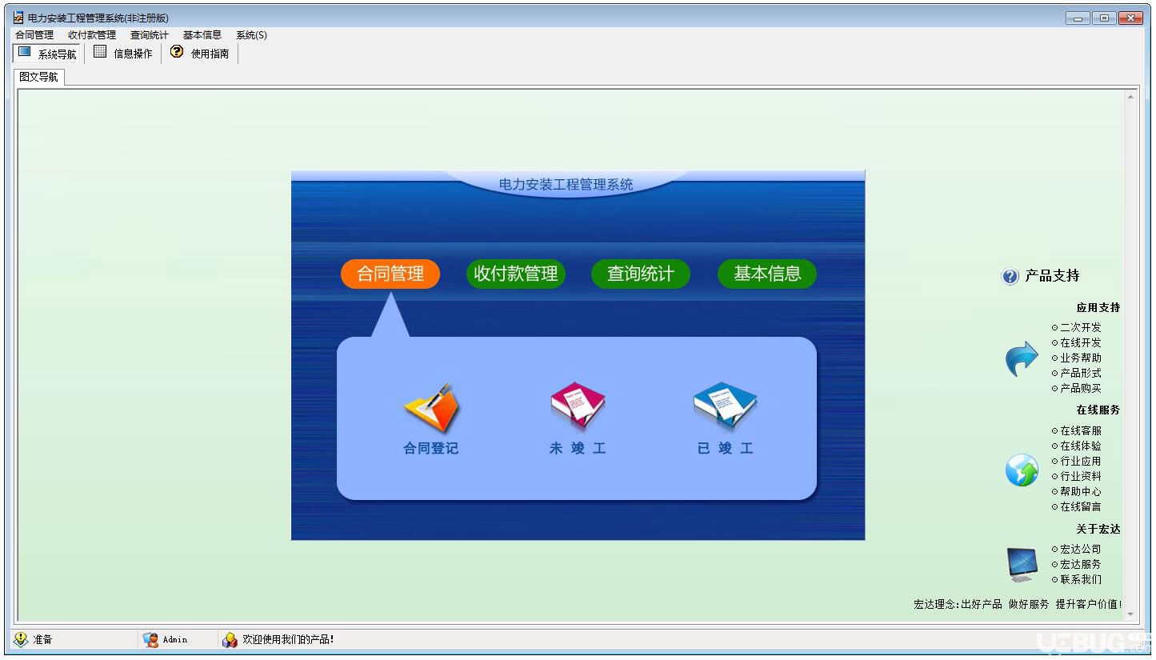This screenshot has height=660, width=1156.
Task: Click the Admin user icon
Action: 150,639
